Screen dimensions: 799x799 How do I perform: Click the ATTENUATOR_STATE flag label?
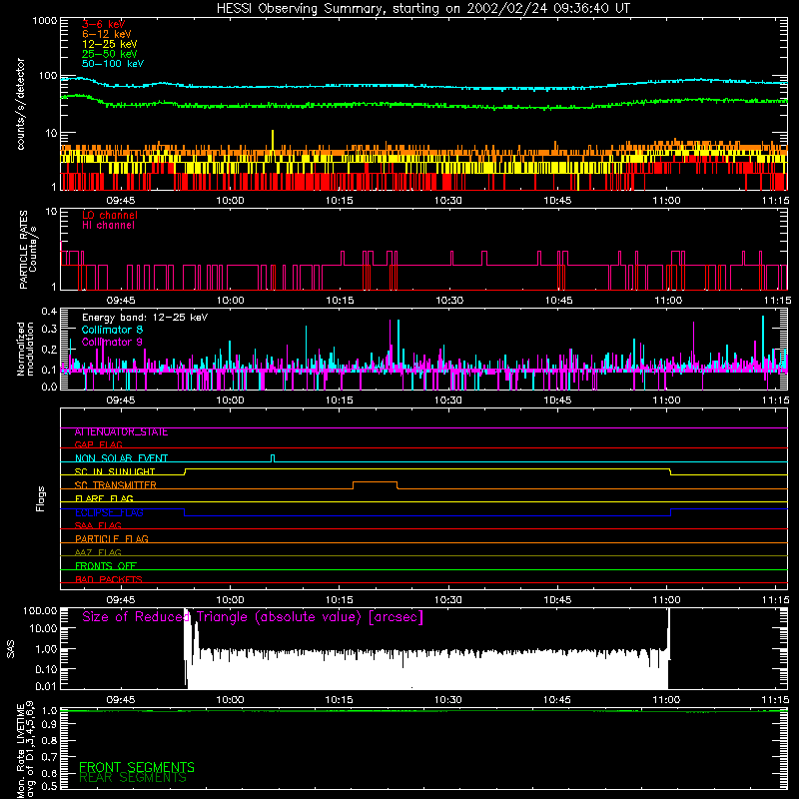(x=121, y=432)
